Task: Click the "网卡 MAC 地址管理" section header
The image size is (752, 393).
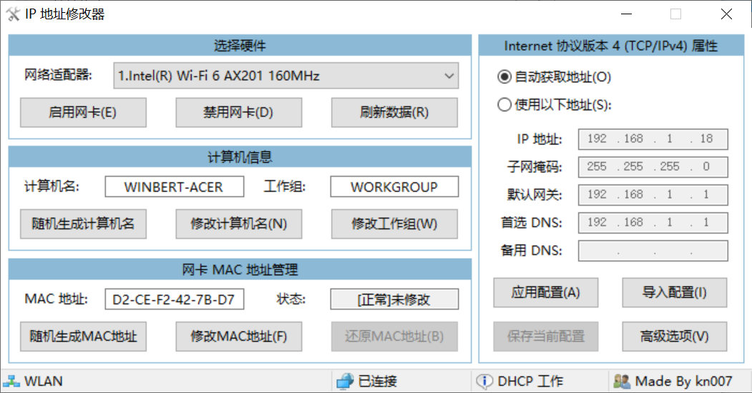Action: (x=240, y=269)
